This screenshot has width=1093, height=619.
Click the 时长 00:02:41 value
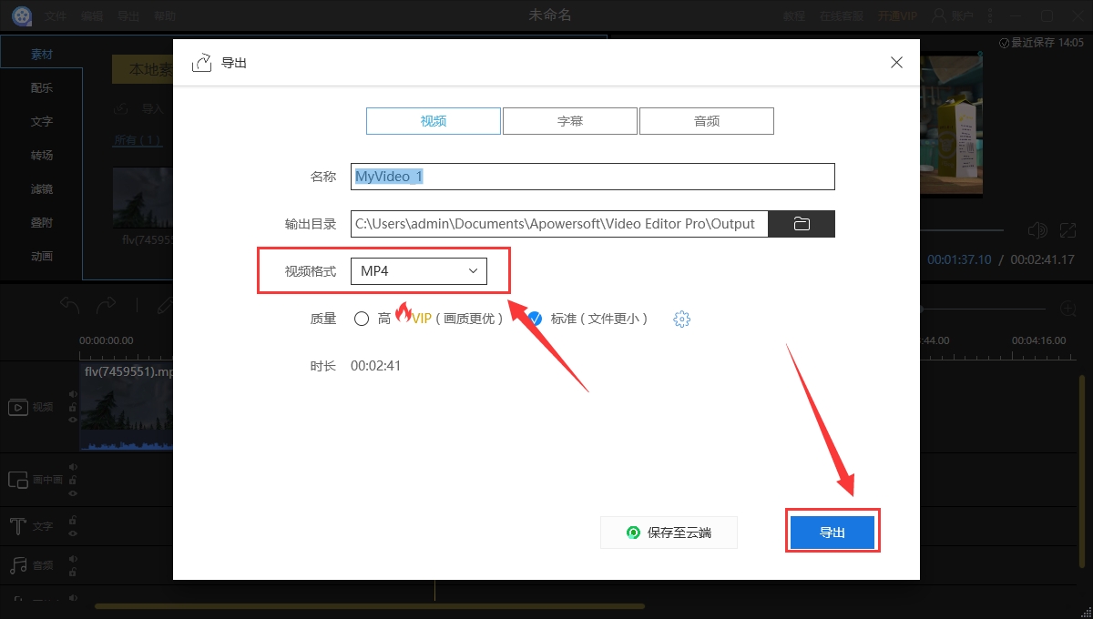[x=375, y=366]
